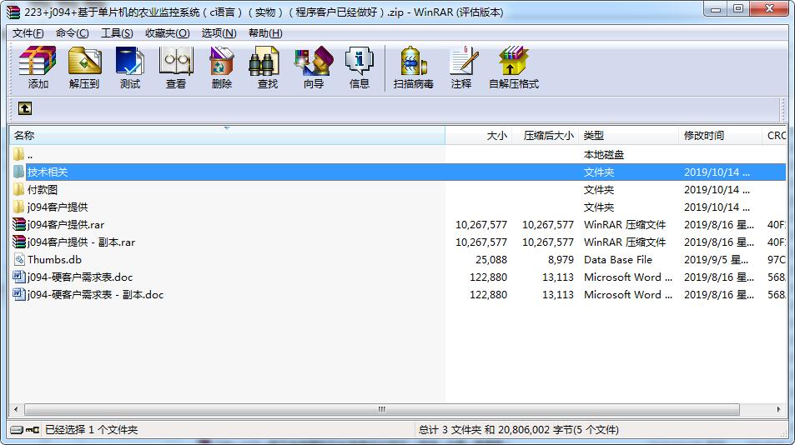Viewport: 795px width, 445px height.
Task: Sort by the 大小 column header
Action: pyautogui.click(x=478, y=136)
